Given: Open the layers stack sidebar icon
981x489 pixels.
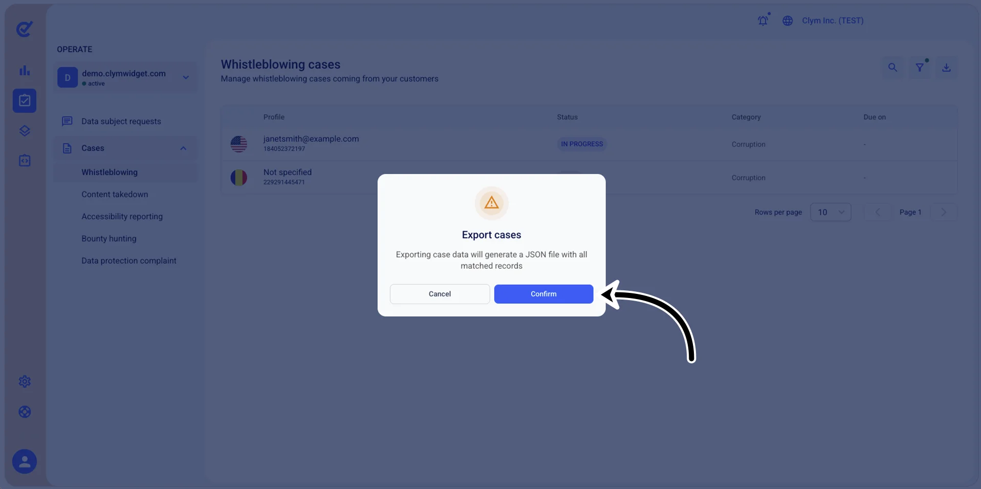Looking at the screenshot, I should [25, 131].
